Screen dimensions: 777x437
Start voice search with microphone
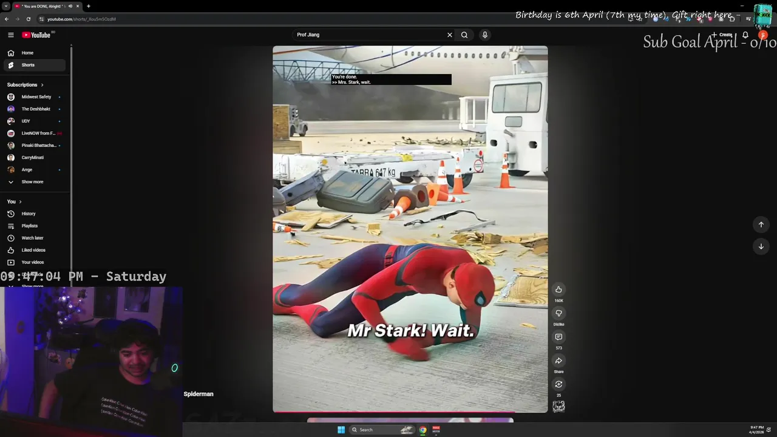484,35
